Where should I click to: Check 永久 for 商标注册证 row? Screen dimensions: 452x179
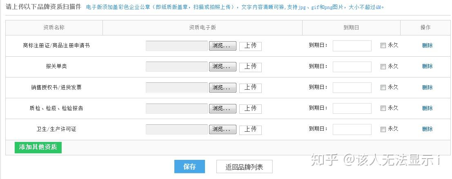pos(383,46)
